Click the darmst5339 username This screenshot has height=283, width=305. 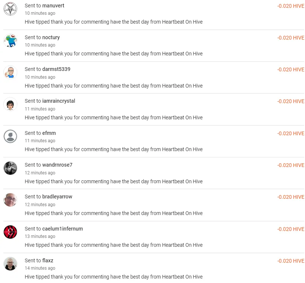(56, 69)
